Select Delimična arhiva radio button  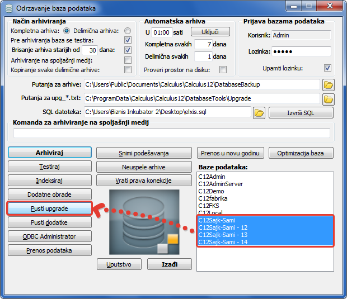(128, 31)
